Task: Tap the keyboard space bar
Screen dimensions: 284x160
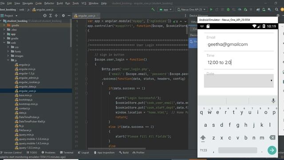Action: 238,150
